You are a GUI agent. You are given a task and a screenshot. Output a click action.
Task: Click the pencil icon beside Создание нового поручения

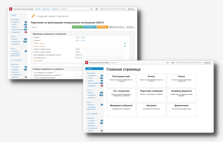click(33, 16)
